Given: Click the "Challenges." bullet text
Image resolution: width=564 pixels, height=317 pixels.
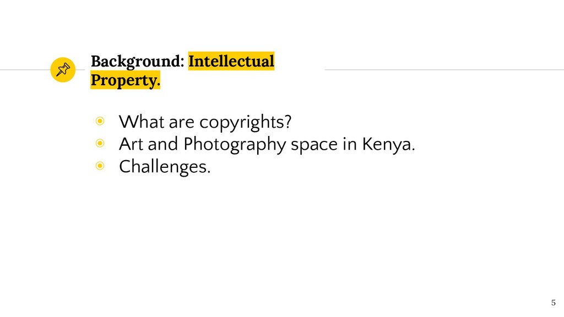Looking at the screenshot, I should pos(165,167).
